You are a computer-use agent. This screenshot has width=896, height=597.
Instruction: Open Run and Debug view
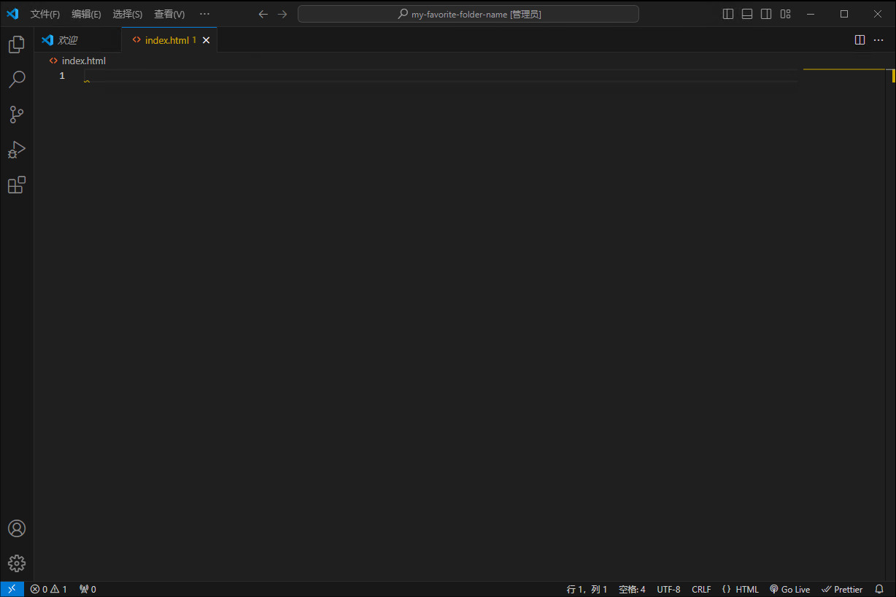point(16,150)
